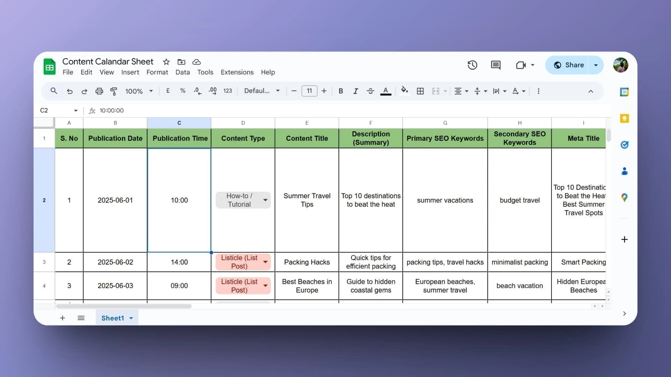Toggle italic formatting
The height and width of the screenshot is (377, 671).
pyautogui.click(x=355, y=91)
